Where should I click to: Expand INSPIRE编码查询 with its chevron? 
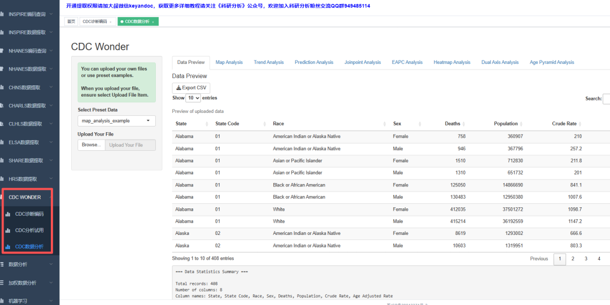point(51,14)
